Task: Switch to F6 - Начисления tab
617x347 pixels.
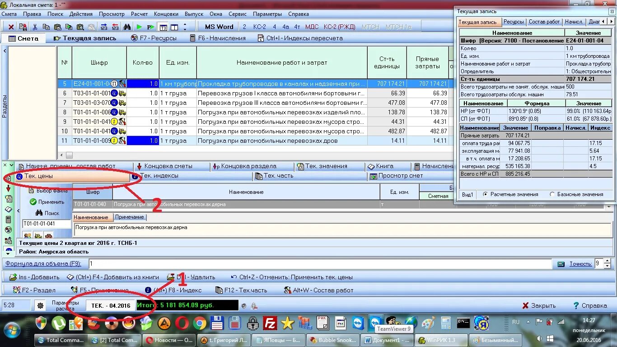Action: 217,38
